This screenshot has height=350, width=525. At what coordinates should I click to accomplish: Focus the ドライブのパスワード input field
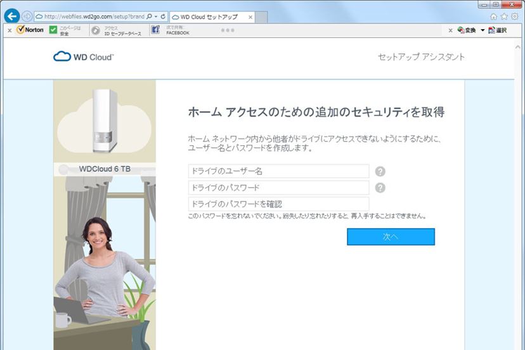tap(278, 188)
